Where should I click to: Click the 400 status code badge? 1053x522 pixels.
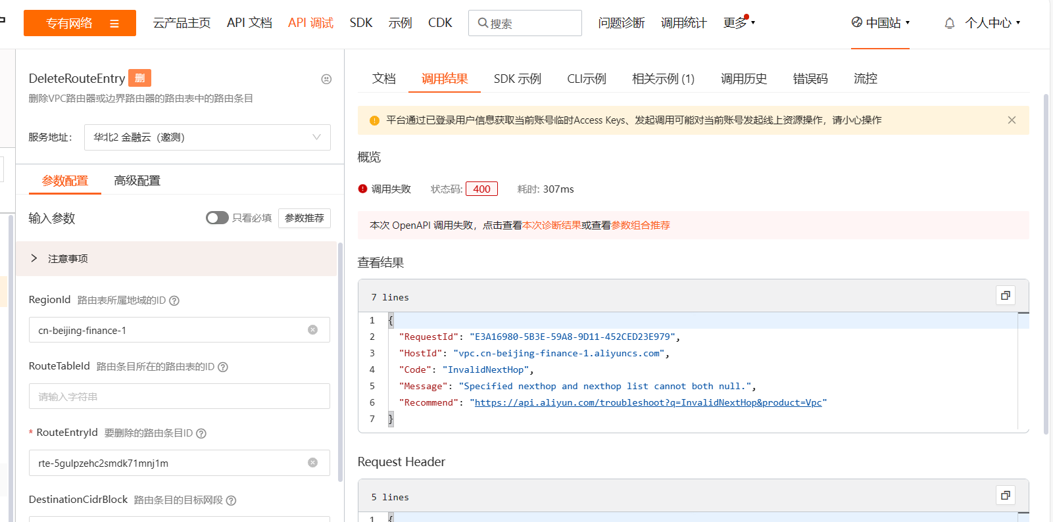(x=481, y=189)
